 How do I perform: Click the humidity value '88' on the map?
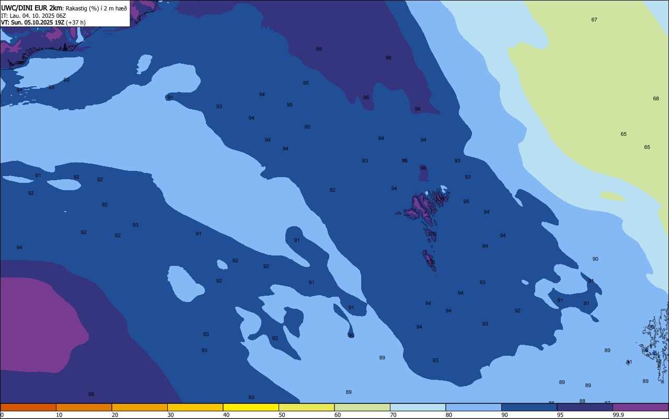(582, 401)
